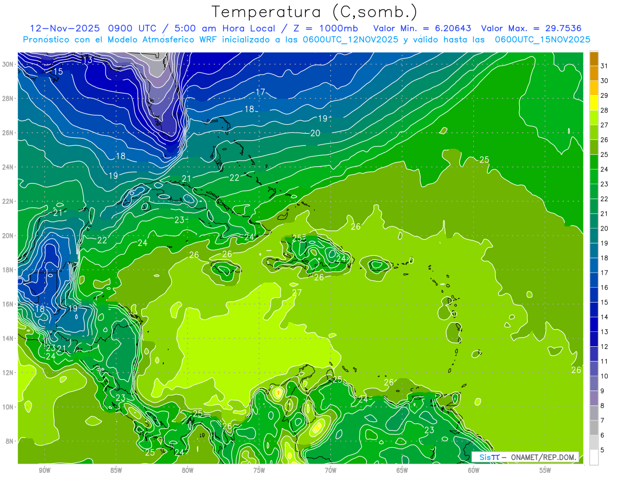Click the "20" label on the color scale
618x477 pixels.
click(605, 228)
